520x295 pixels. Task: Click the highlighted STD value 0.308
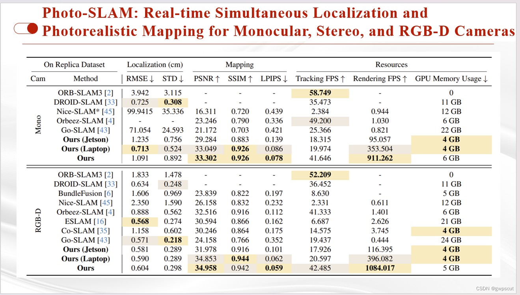tap(172, 102)
